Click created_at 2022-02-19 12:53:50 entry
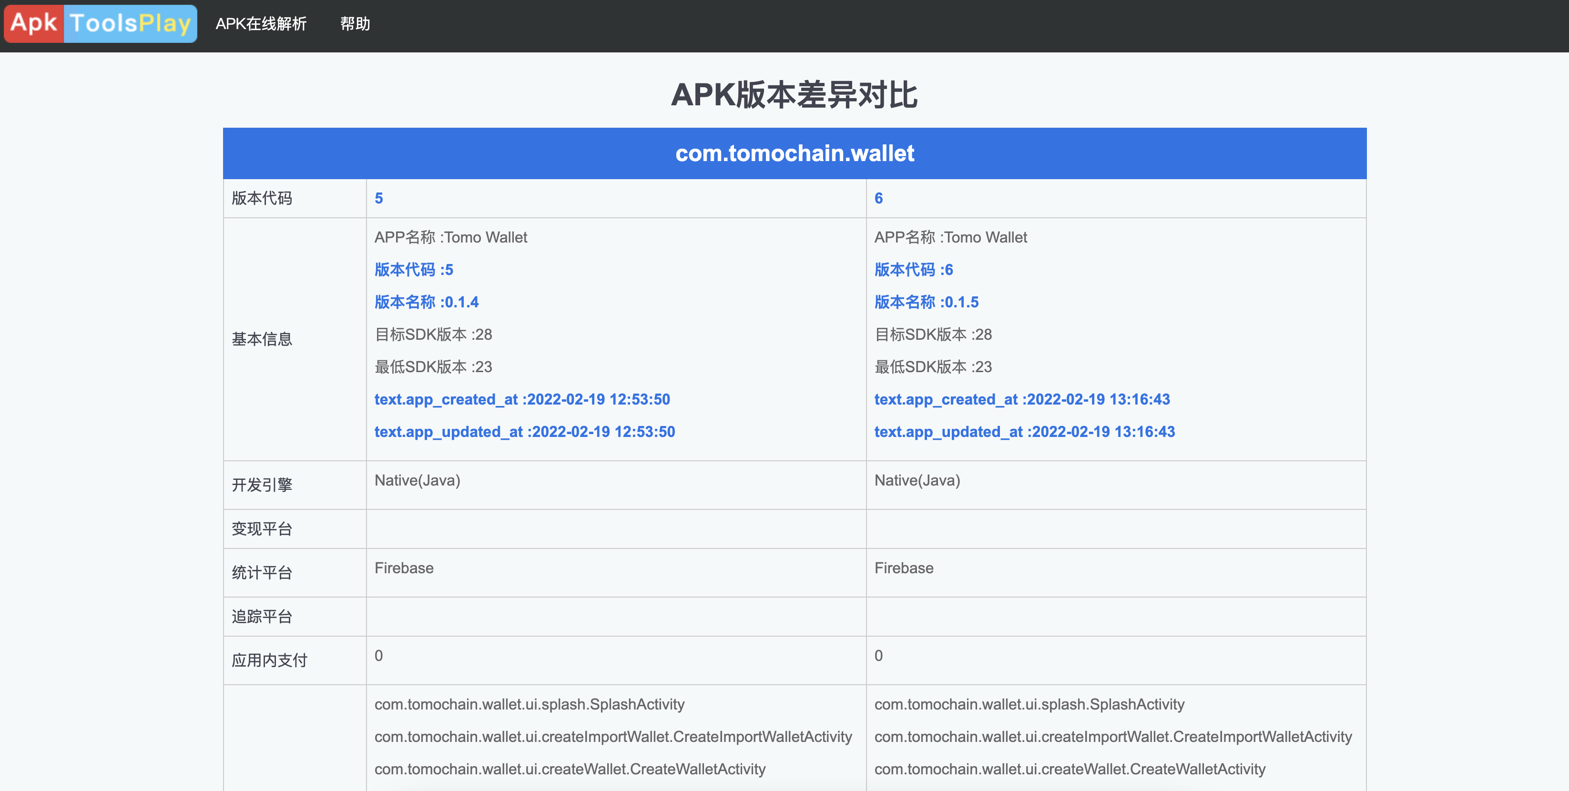This screenshot has height=791, width=1569. (522, 399)
